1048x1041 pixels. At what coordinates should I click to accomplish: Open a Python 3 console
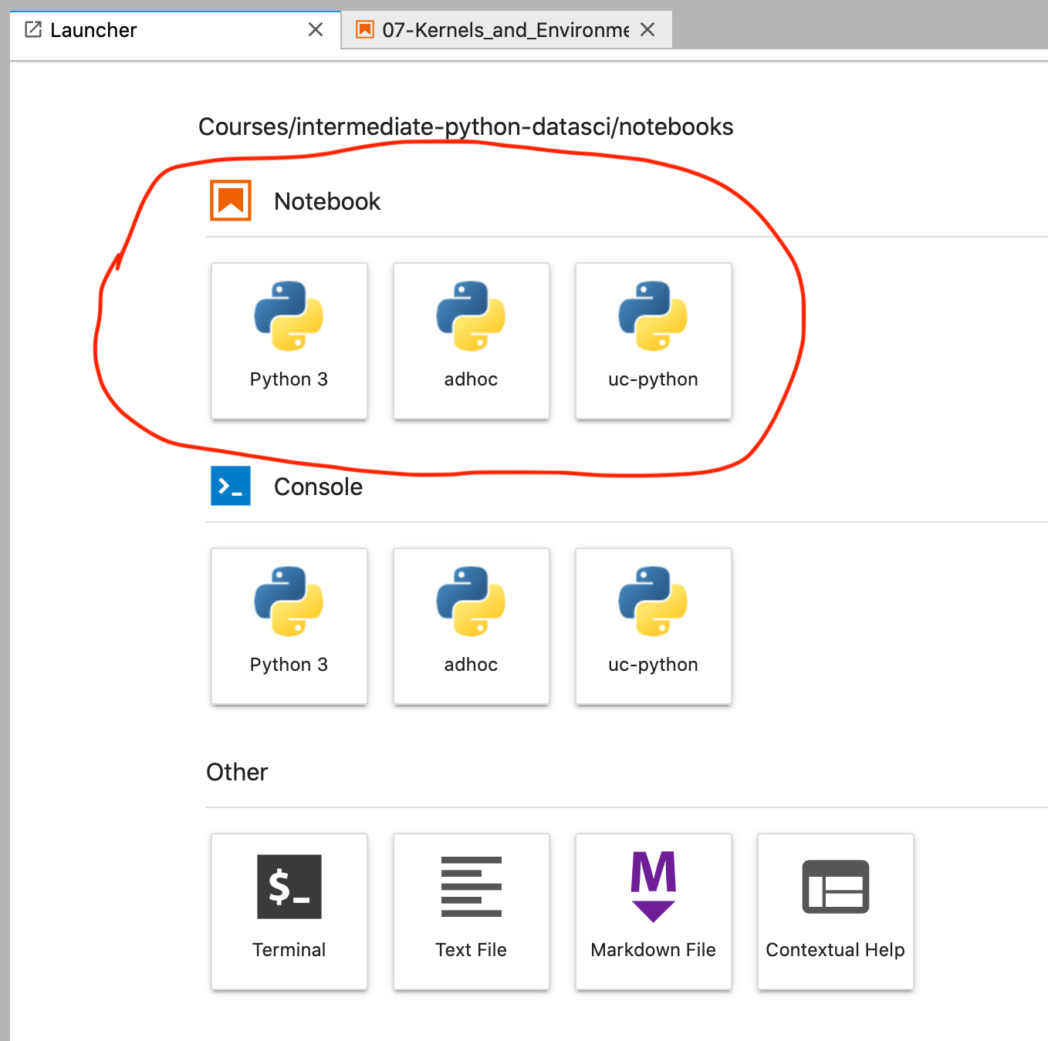289,626
